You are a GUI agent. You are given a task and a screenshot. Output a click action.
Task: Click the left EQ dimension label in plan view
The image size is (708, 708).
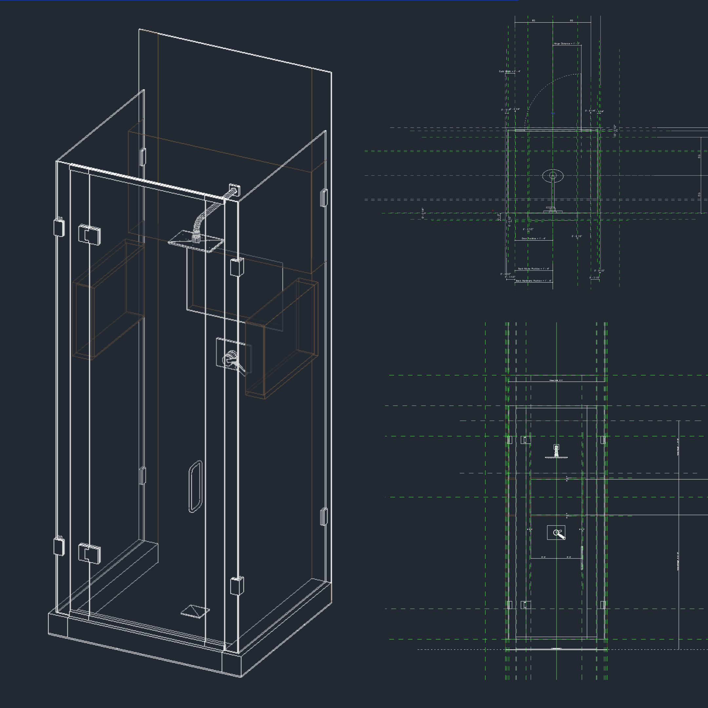point(533,21)
